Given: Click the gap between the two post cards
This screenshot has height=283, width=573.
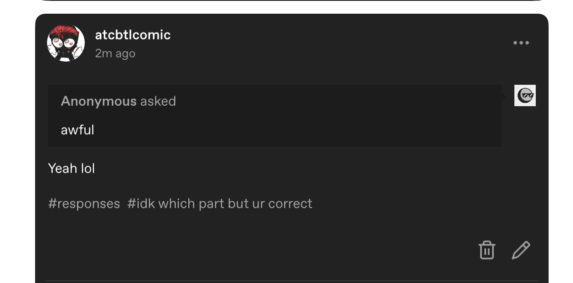Looking at the screenshot, I should coord(291,7).
